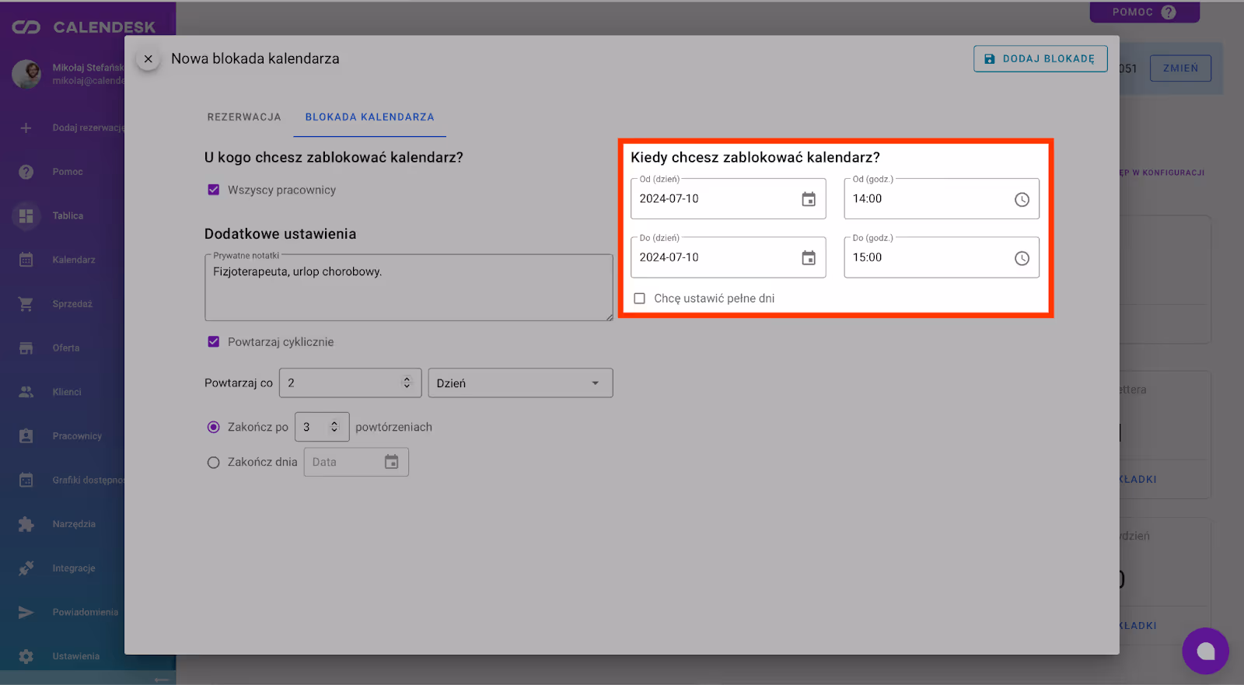
Task: Select the Zakończ dnia radio button
Action: tap(214, 463)
